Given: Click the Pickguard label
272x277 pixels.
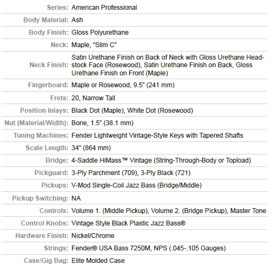Looking at the screenshot, I should tap(51, 173).
